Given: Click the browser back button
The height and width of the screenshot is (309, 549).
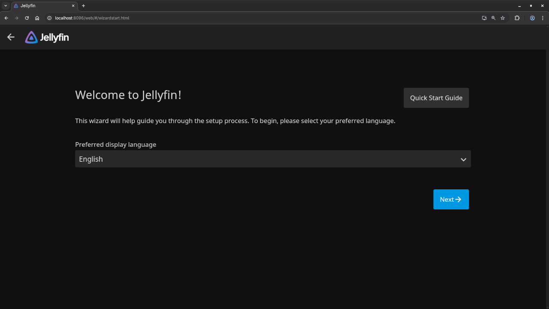Looking at the screenshot, I should pyautogui.click(x=6, y=18).
